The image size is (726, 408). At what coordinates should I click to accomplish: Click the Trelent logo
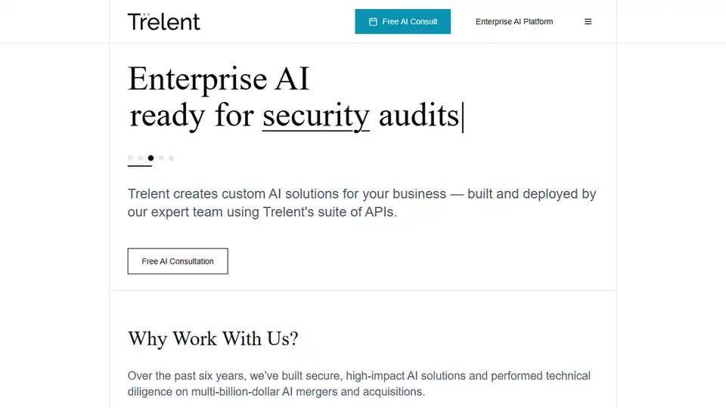pos(164,22)
